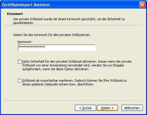Screen dimensions: 147x115
Task: Enable the Hohe Sicherheit checkbox
Action: pyautogui.click(x=20, y=62)
